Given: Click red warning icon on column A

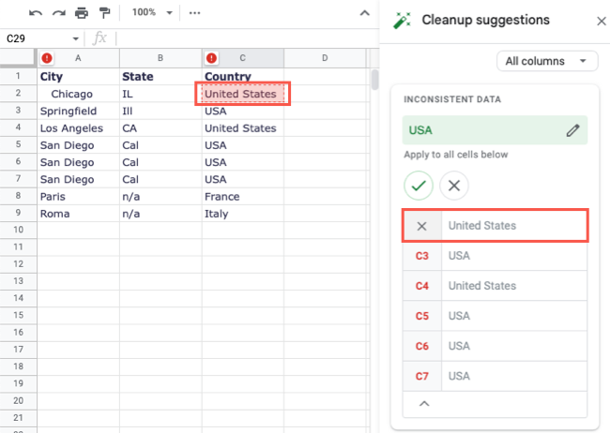Looking at the screenshot, I should click(x=47, y=58).
